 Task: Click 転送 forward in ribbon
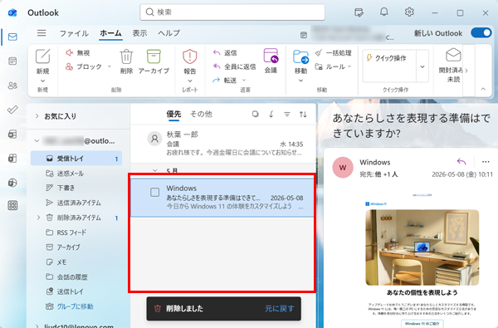point(225,81)
